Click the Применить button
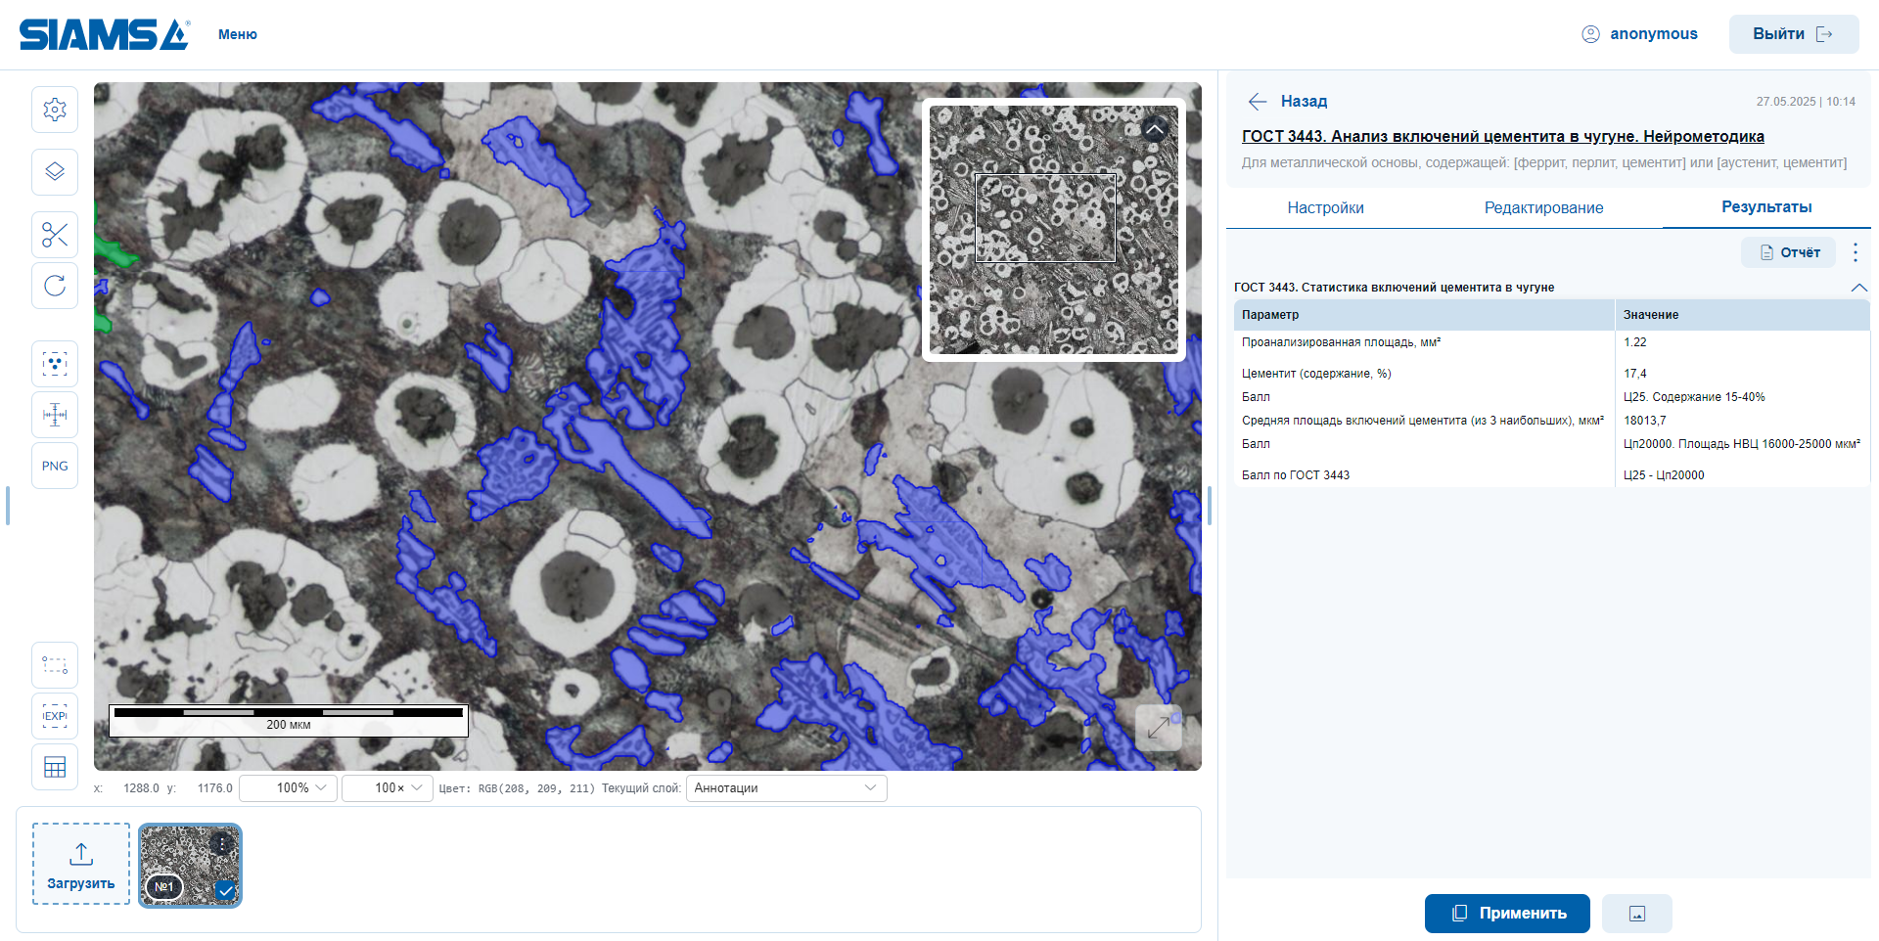Viewport: 1879px width, 941px height. pyautogui.click(x=1507, y=914)
